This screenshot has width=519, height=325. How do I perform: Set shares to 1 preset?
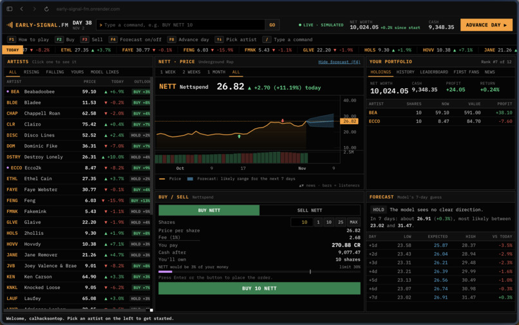point(318,222)
